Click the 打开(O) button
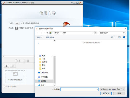 [106, 93]
